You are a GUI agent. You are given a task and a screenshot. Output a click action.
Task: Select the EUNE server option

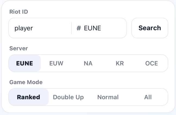coord(25,63)
